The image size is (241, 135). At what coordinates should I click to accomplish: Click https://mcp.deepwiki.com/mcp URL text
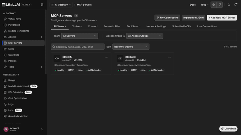tap(133, 65)
